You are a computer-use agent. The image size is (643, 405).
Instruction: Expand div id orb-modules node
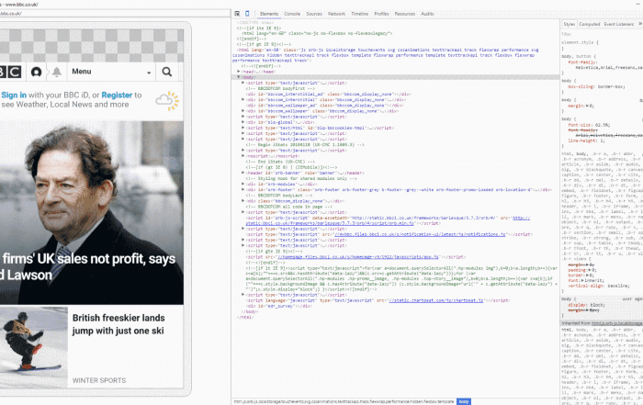243,184
